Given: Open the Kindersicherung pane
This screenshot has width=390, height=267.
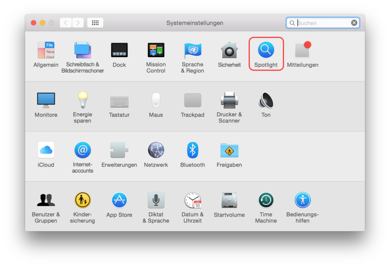Looking at the screenshot, I should tap(83, 200).
